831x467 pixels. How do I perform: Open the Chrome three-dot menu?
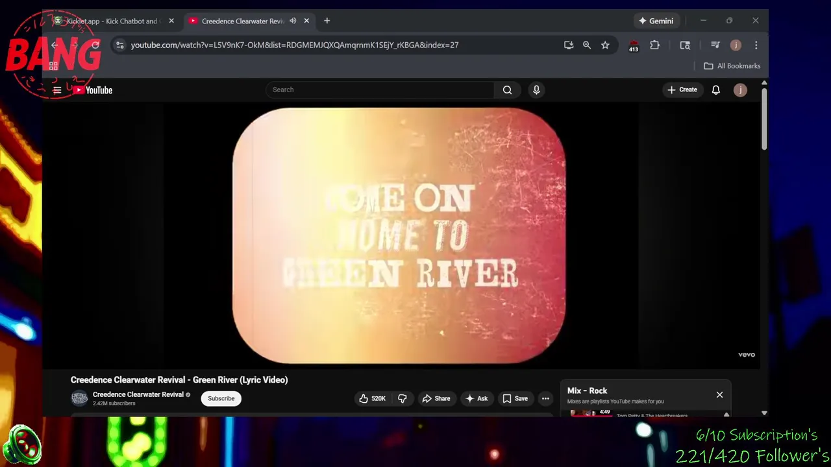point(756,45)
